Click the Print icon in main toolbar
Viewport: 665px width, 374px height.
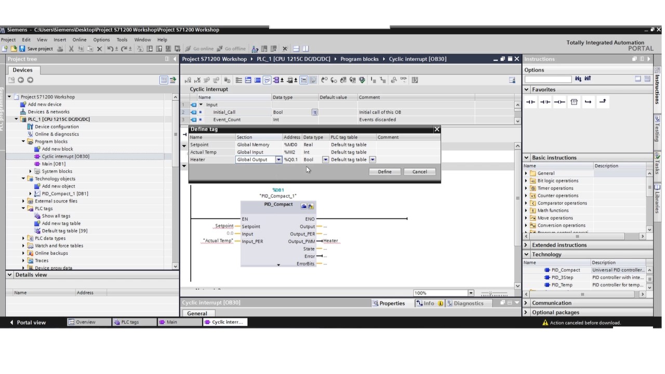[x=60, y=49]
